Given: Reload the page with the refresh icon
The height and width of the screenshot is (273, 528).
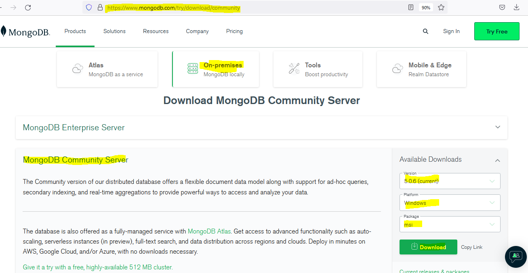Looking at the screenshot, I should click(x=28, y=7).
